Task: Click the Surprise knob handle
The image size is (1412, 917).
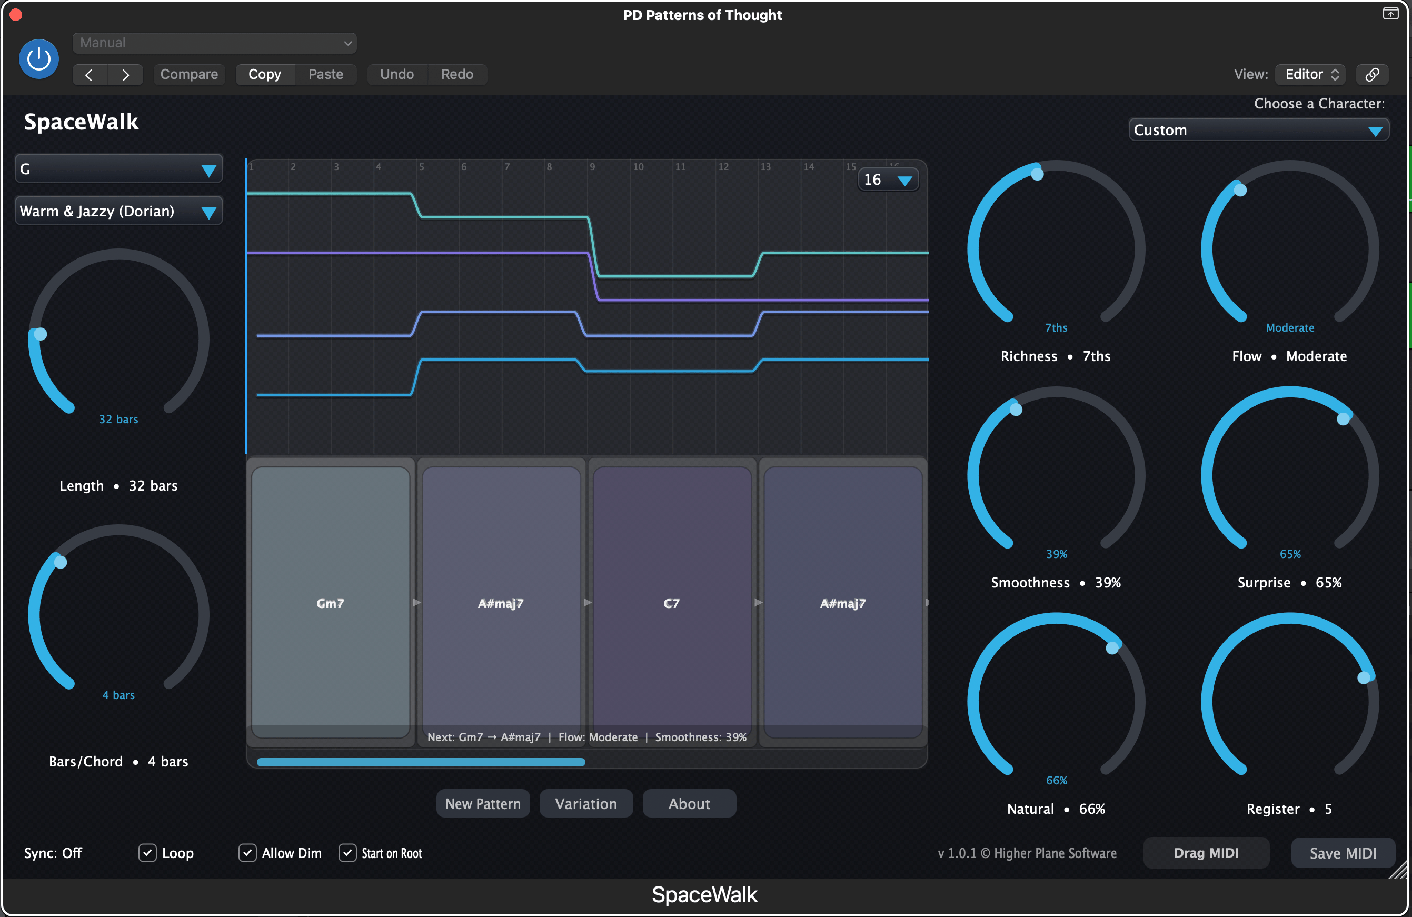Action: (1343, 419)
